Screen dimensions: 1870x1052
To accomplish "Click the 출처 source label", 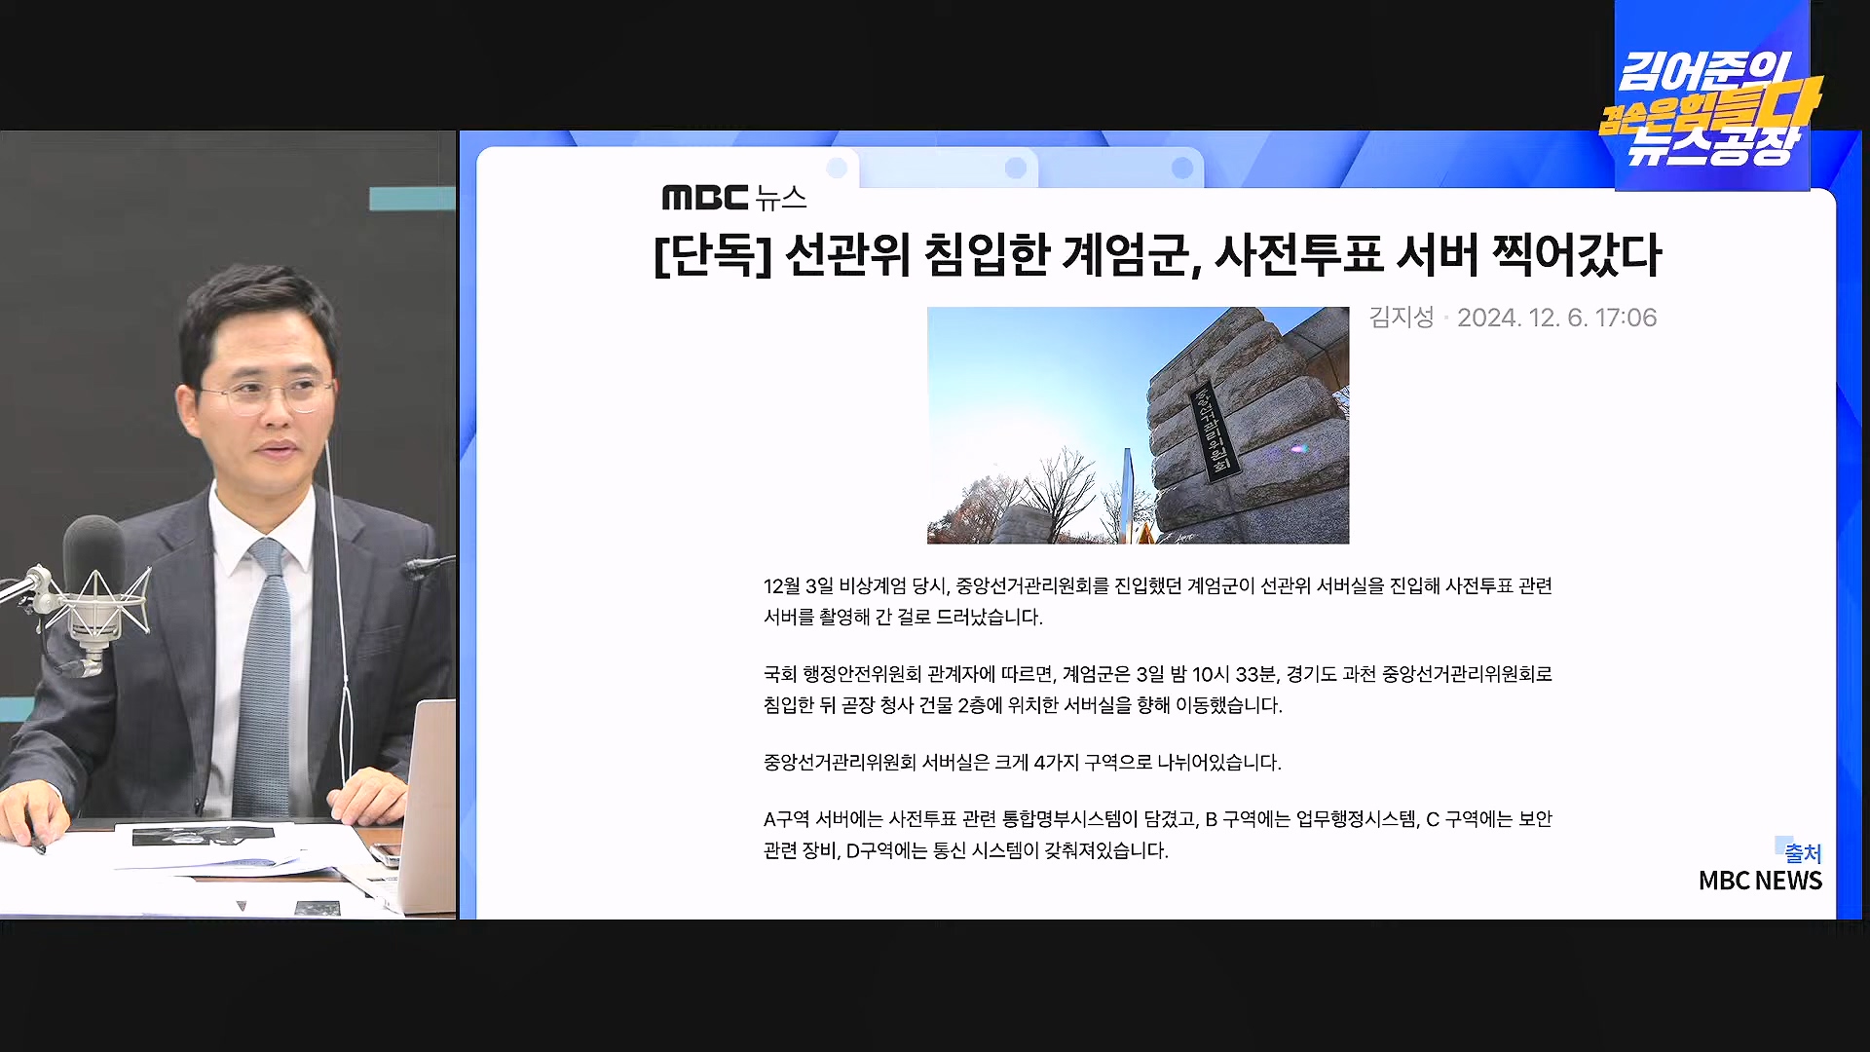I will point(1802,853).
